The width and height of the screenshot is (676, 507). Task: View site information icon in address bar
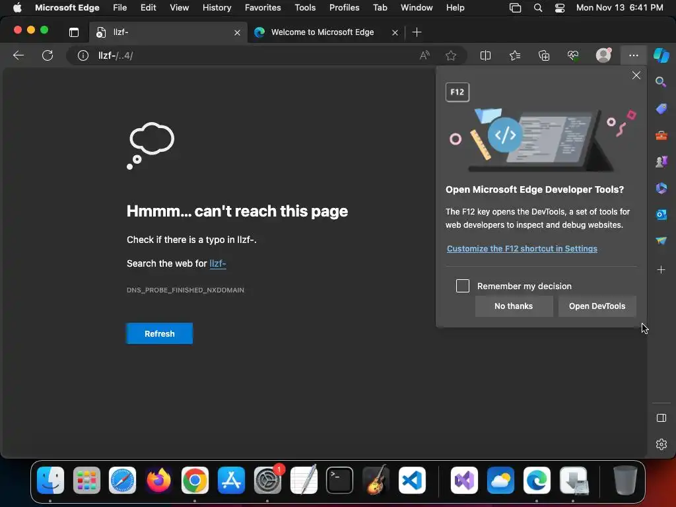point(83,55)
